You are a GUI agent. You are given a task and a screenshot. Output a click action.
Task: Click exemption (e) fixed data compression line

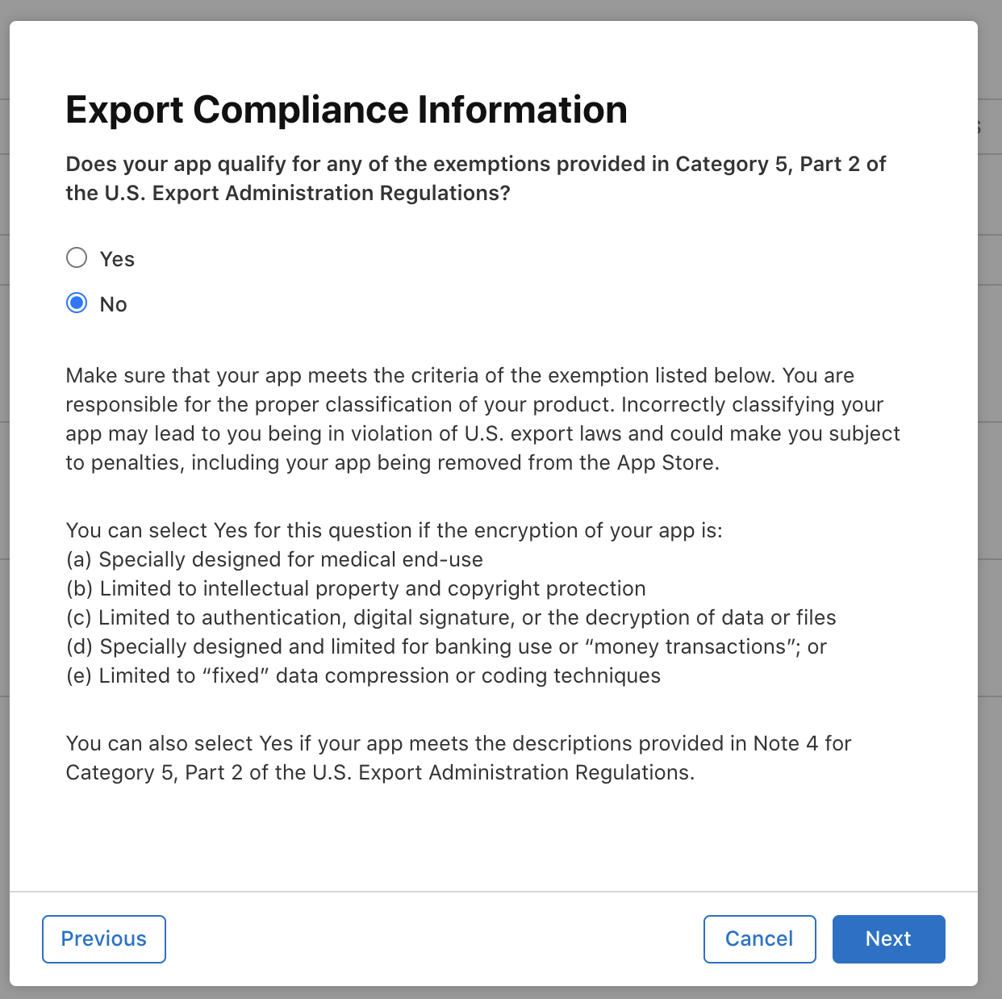363,675
